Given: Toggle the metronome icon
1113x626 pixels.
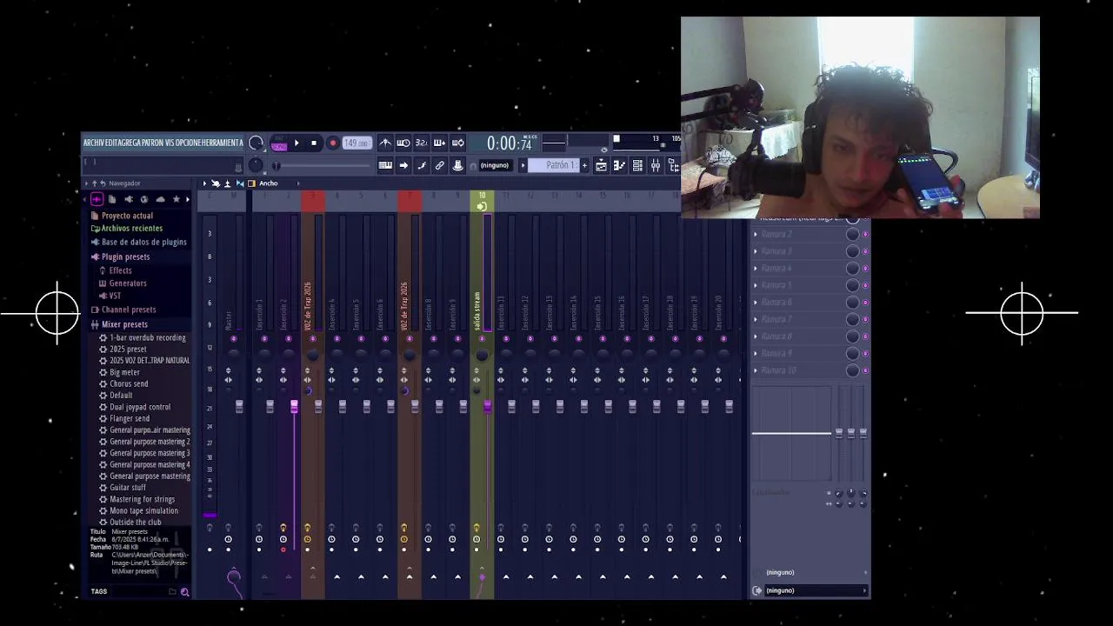Looking at the screenshot, I should (x=385, y=143).
